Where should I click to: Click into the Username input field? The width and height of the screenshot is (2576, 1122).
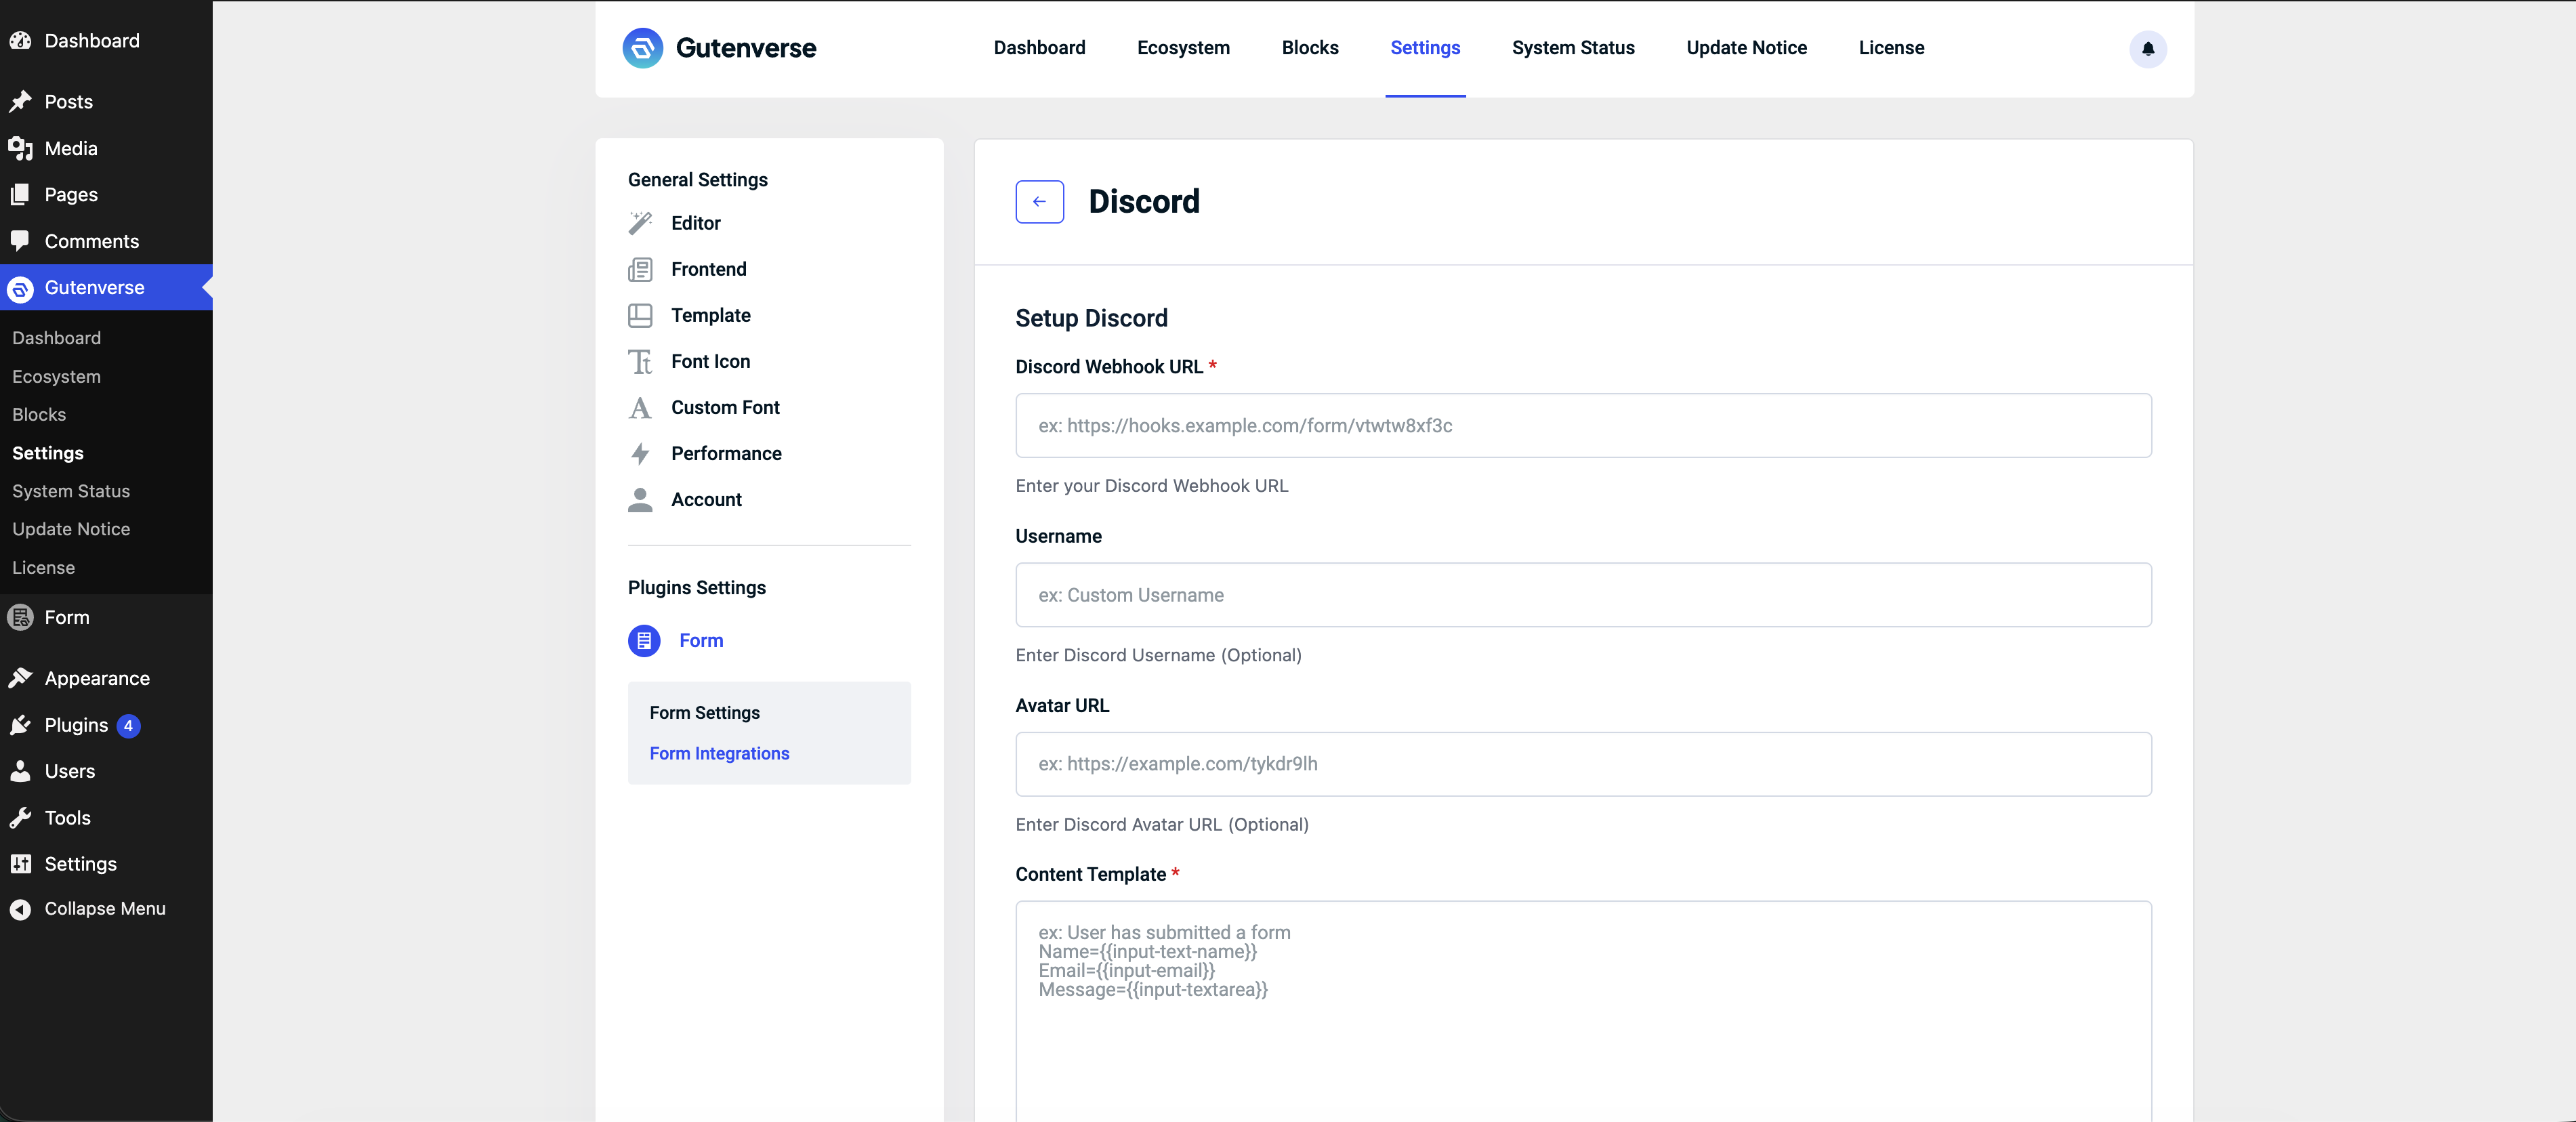(x=1583, y=595)
